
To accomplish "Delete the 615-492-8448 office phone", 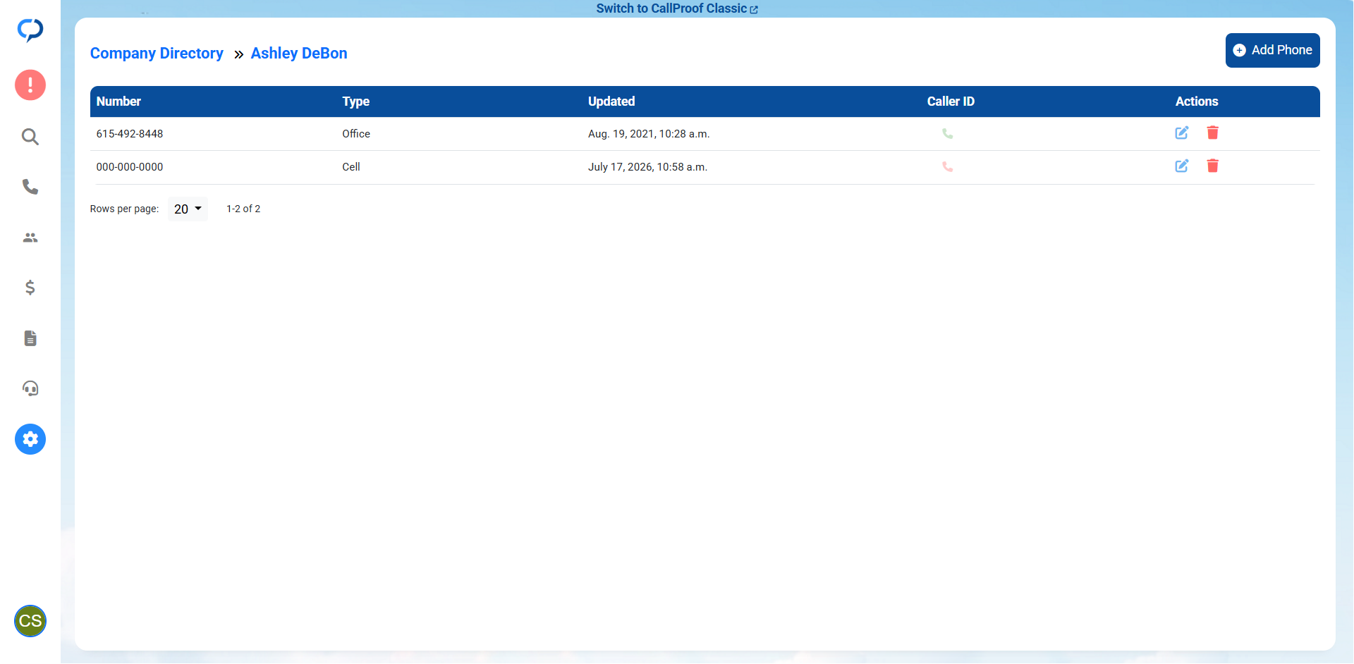I will click(x=1213, y=133).
